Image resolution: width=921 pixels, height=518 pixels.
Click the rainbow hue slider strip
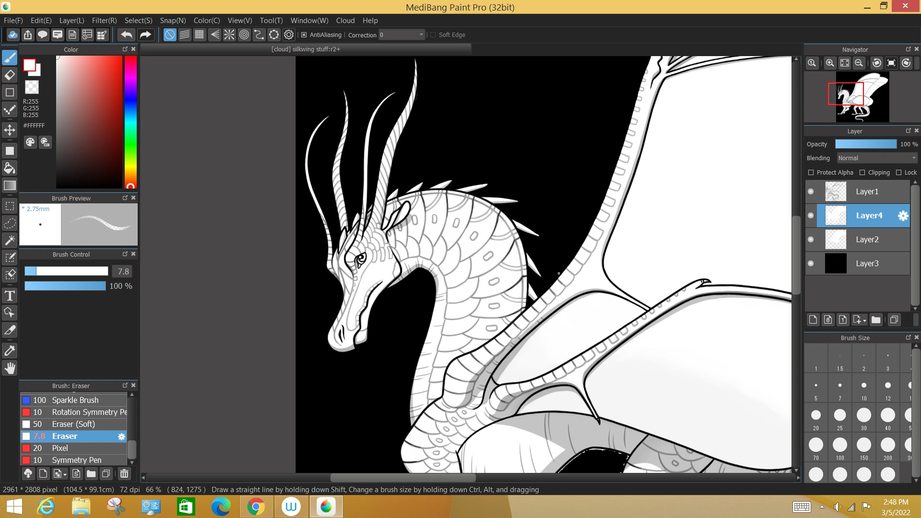(130, 120)
